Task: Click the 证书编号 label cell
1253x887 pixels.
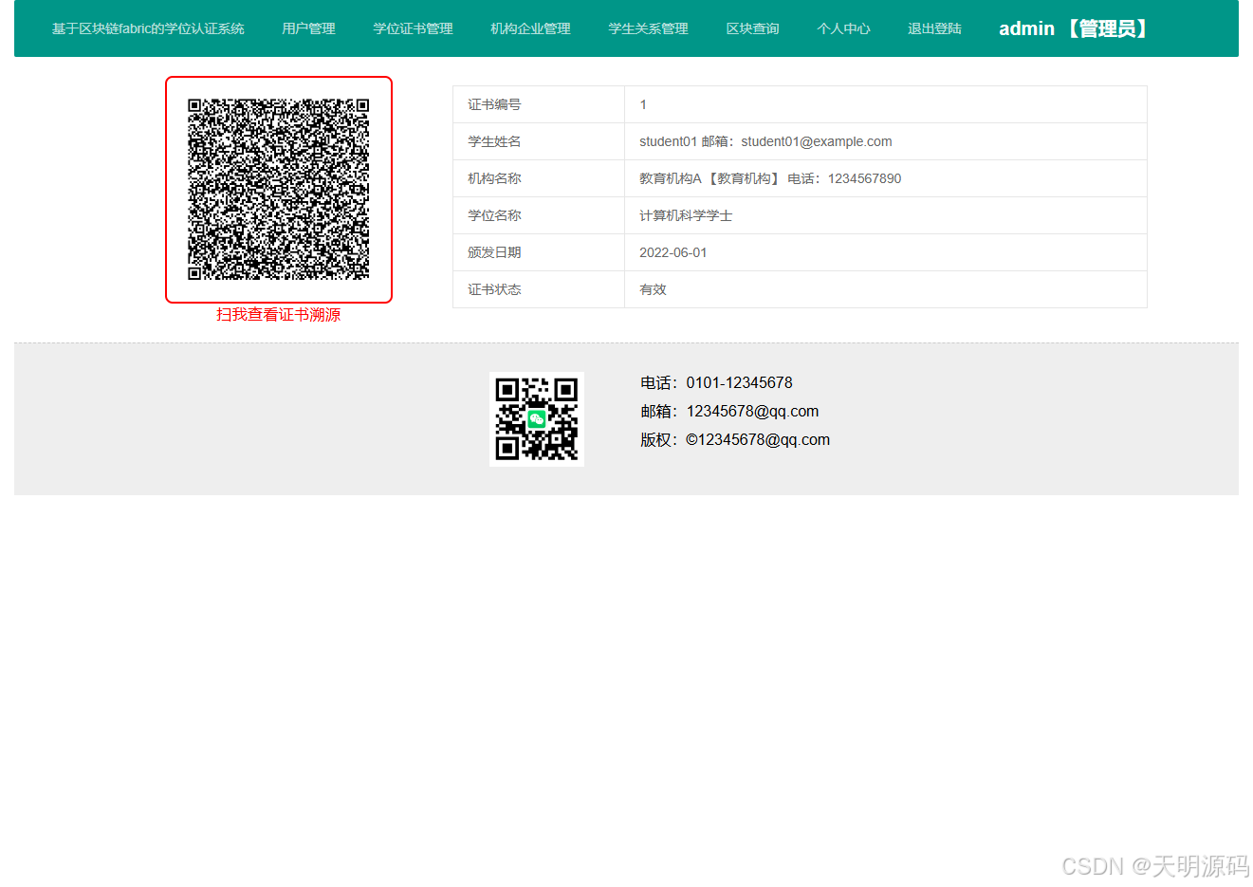Action: (539, 104)
